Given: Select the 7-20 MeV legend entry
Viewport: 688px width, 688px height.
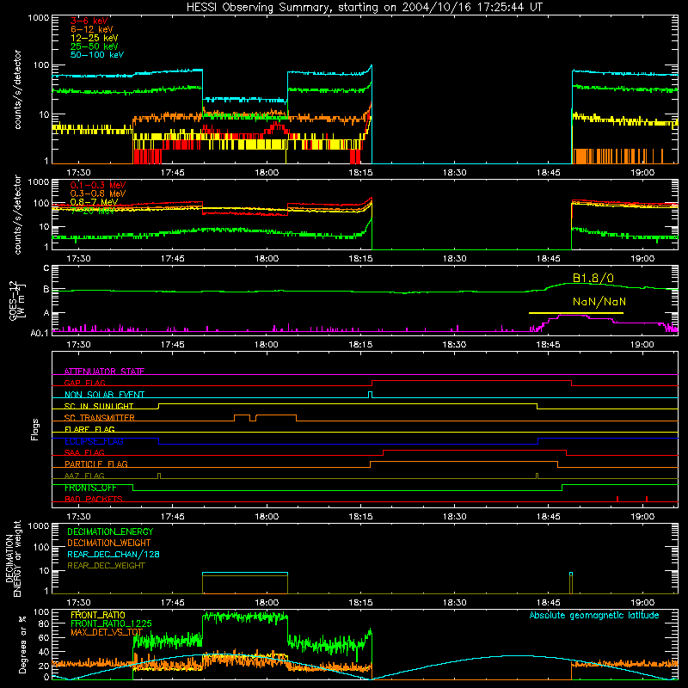Looking at the screenshot, I should pos(92,211).
